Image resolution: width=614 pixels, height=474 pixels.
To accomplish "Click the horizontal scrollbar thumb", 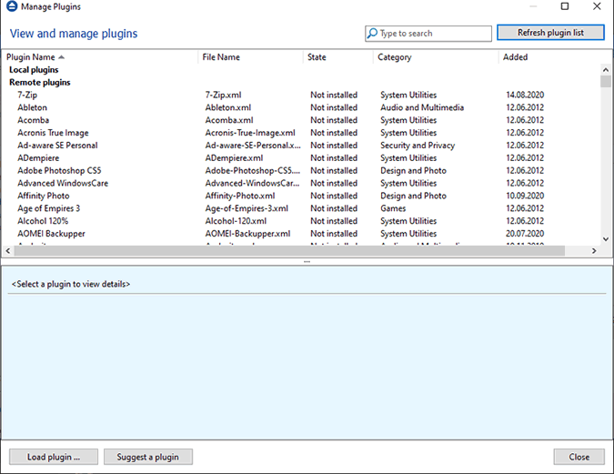I will point(289,251).
